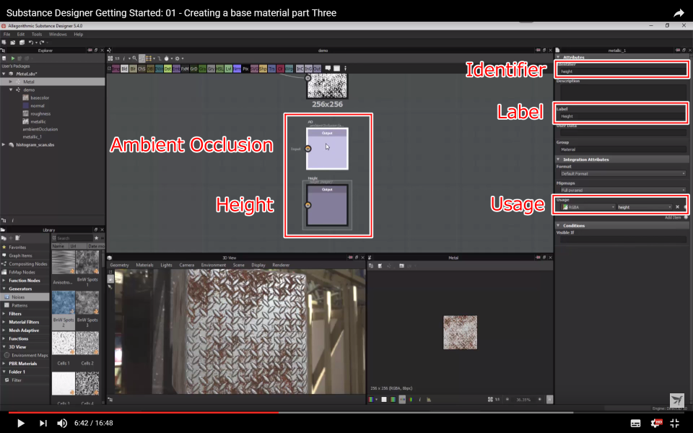
Task: Add a Blur node from the graph toolbar
Action: coord(133,69)
